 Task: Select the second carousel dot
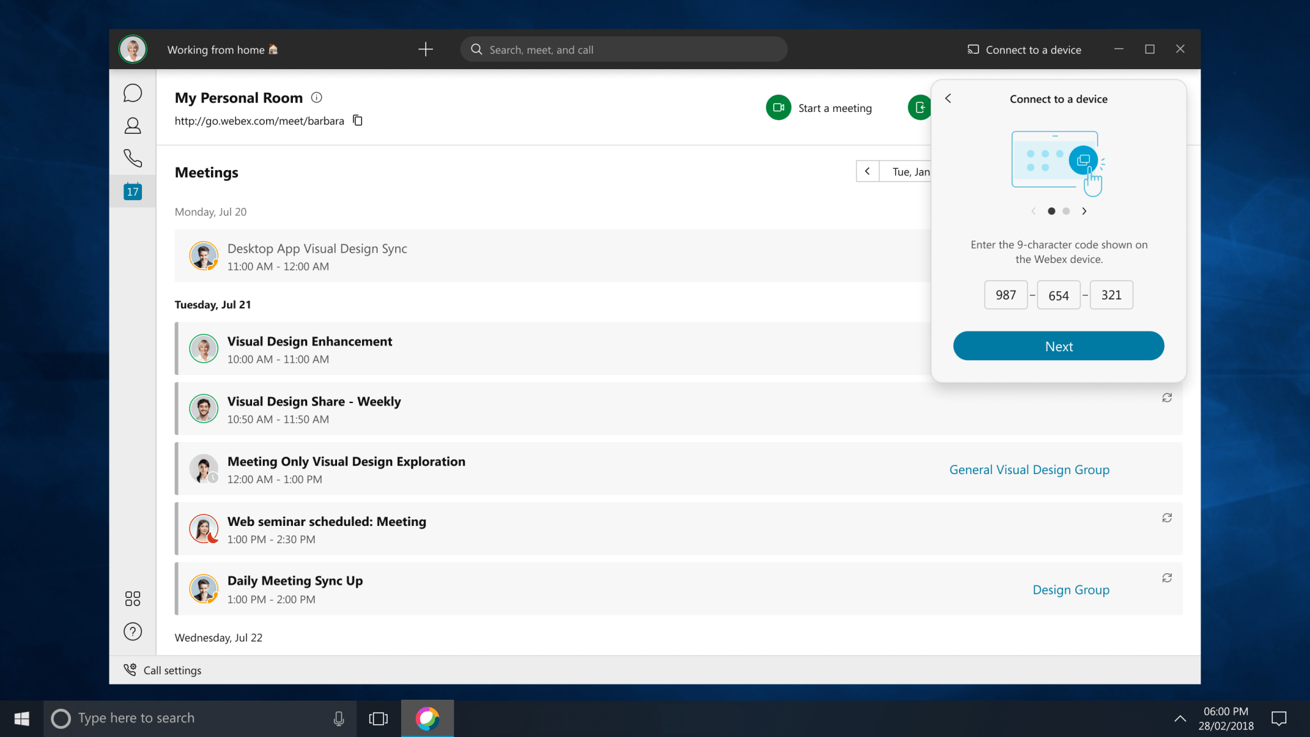pyautogui.click(x=1066, y=210)
